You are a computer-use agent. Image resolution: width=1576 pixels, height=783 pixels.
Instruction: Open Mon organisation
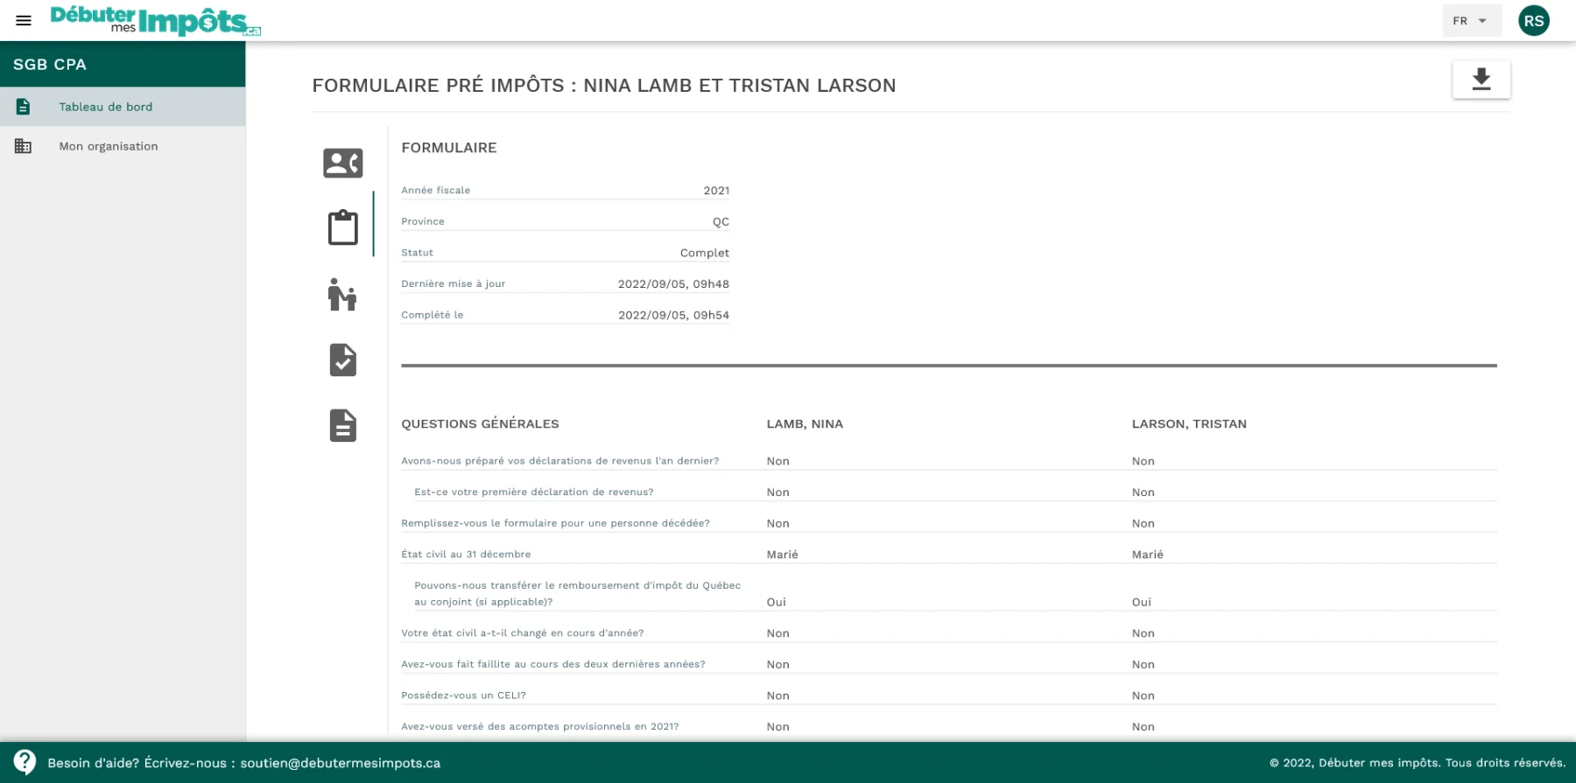coord(123,146)
